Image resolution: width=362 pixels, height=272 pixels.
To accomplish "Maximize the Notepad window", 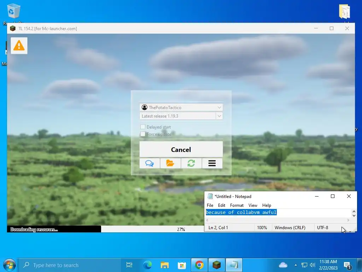I will pos(333,196).
